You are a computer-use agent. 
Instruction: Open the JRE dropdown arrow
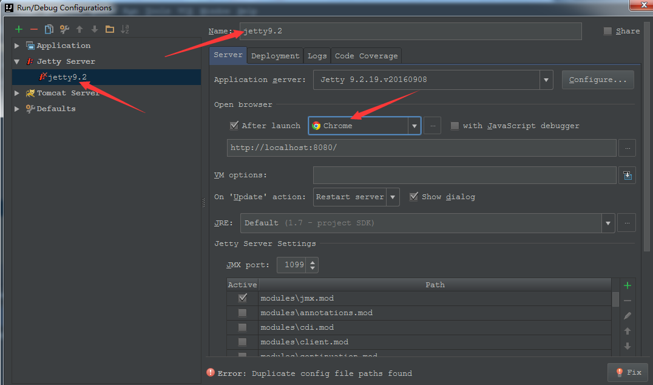pyautogui.click(x=608, y=223)
